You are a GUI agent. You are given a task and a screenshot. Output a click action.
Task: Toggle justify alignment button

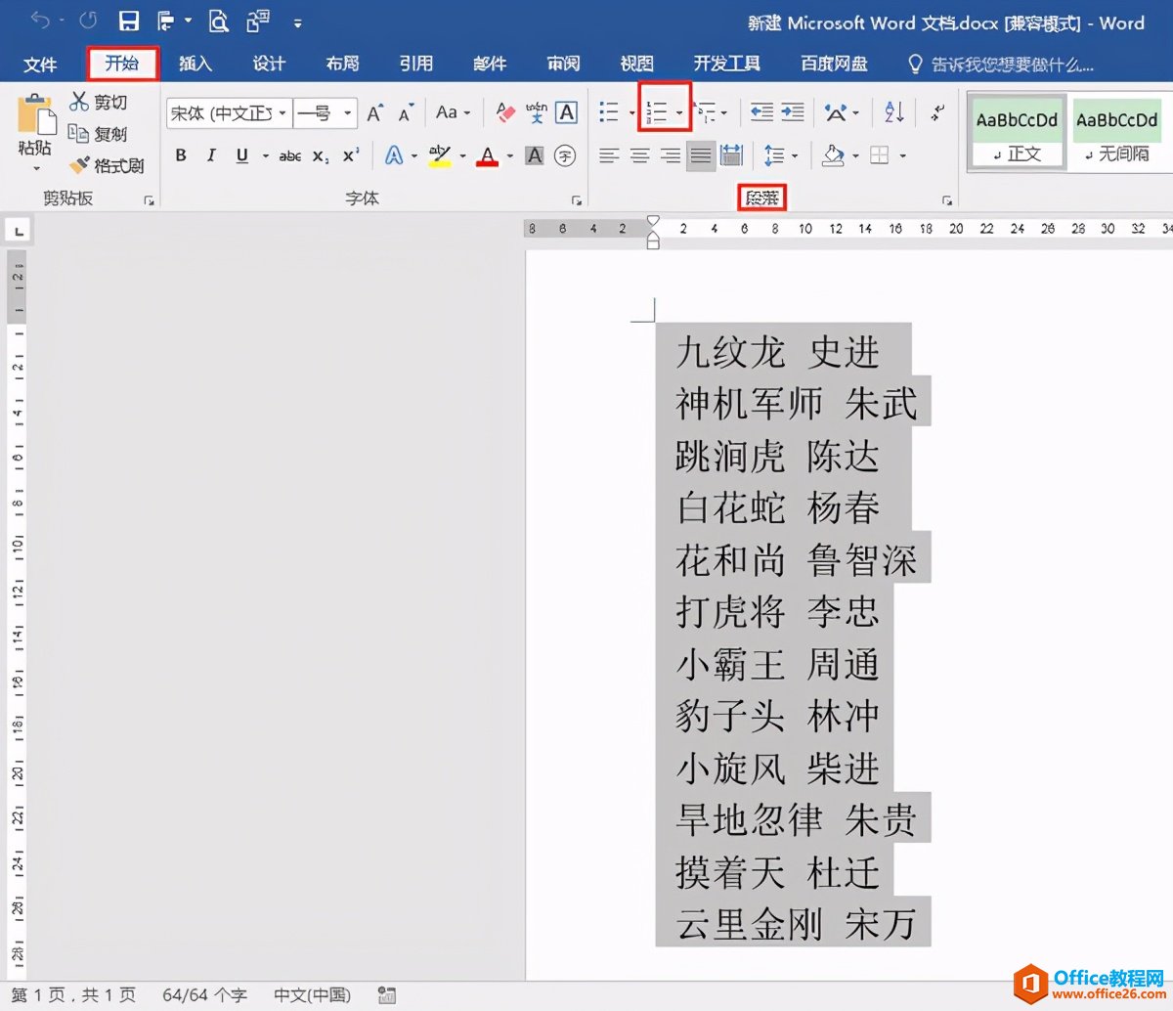(701, 155)
